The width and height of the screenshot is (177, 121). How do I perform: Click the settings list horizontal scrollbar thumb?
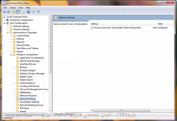point(122,110)
